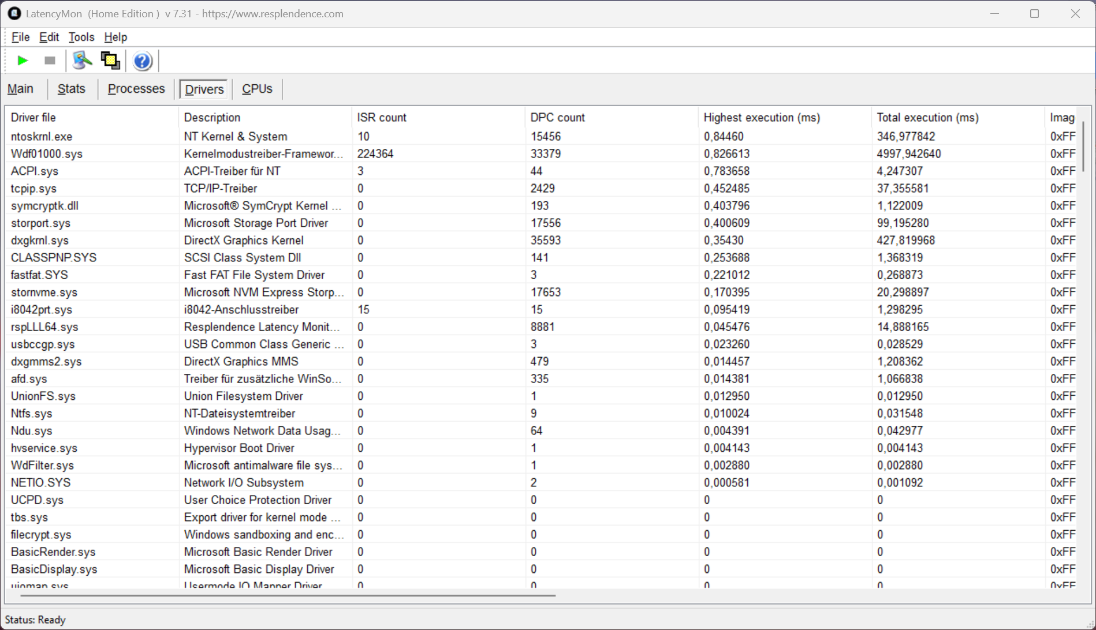
Task: Open the Tools menu
Action: point(81,37)
